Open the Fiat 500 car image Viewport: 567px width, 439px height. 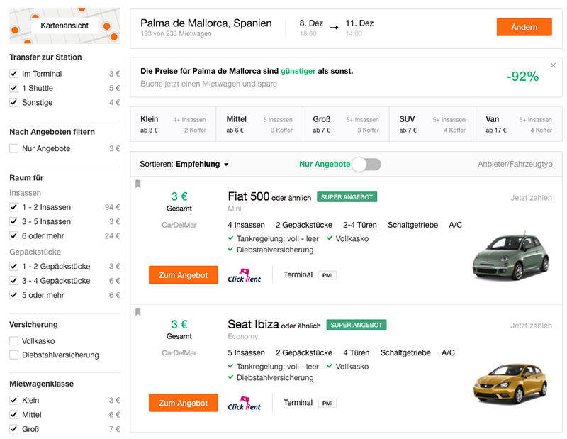[510, 256]
